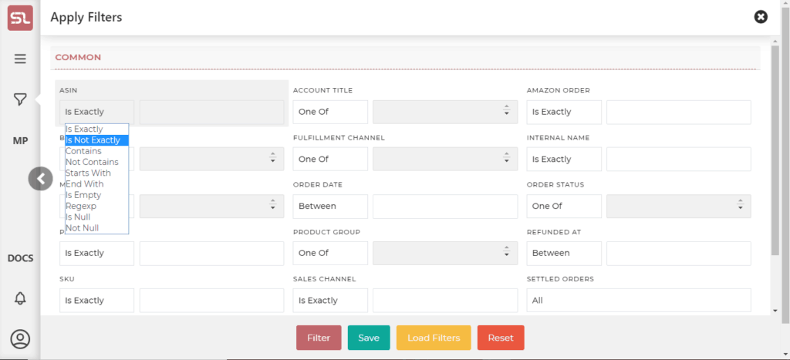
Task: Close the Apply Filters panel
Action: 761,17
